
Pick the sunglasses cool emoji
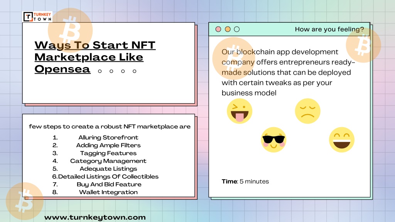(273, 140)
